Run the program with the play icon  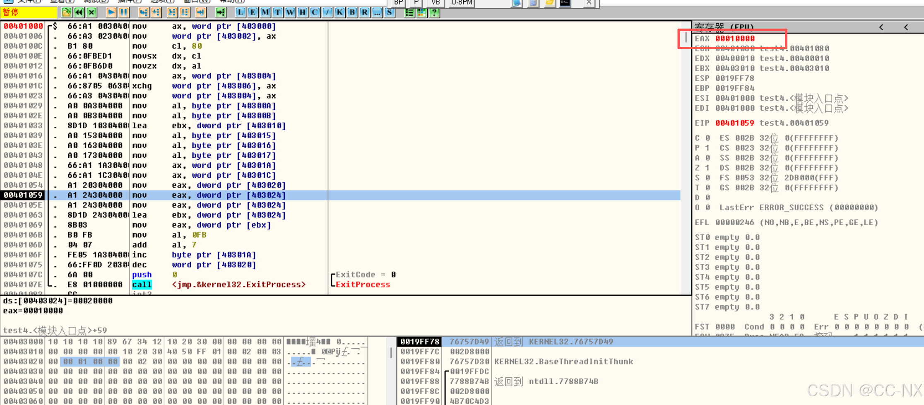coord(111,12)
